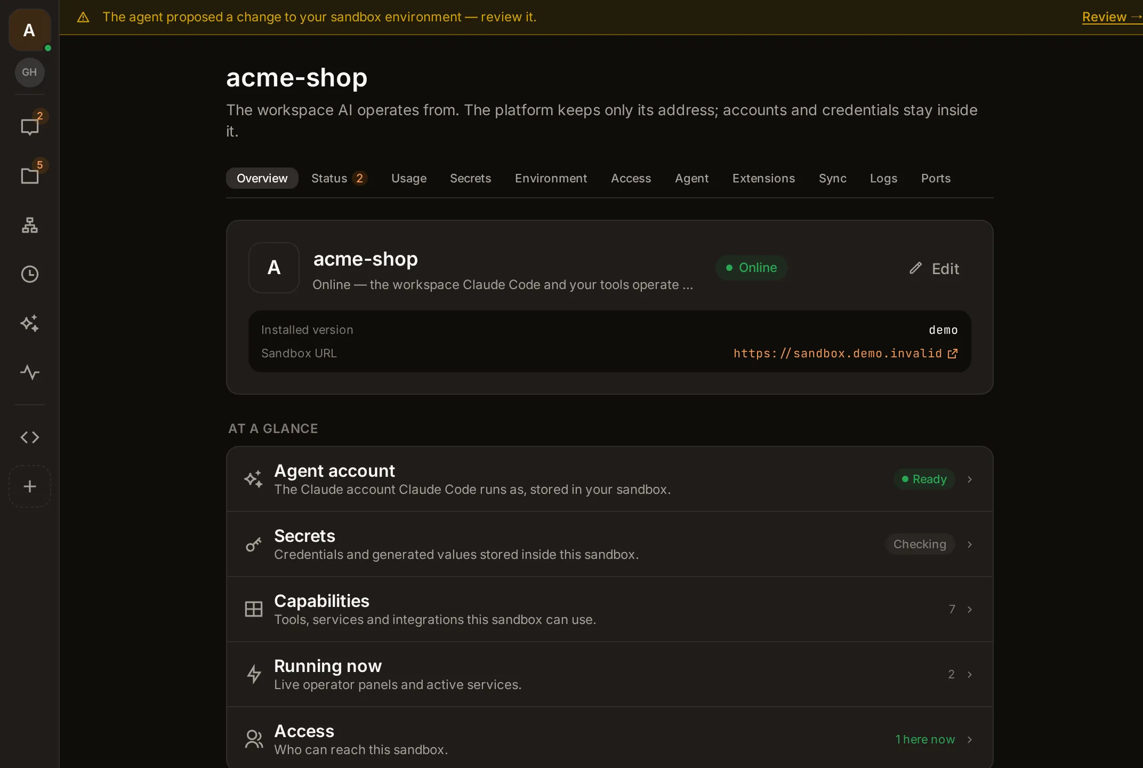Switch to the Overview tab
The height and width of the screenshot is (768, 1143).
coord(262,178)
